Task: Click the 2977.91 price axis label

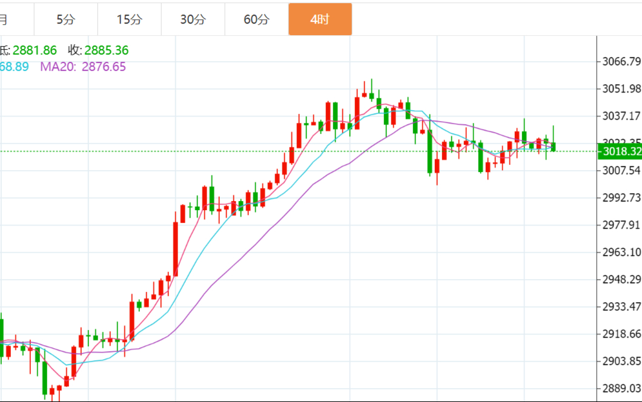Action: coord(621,225)
